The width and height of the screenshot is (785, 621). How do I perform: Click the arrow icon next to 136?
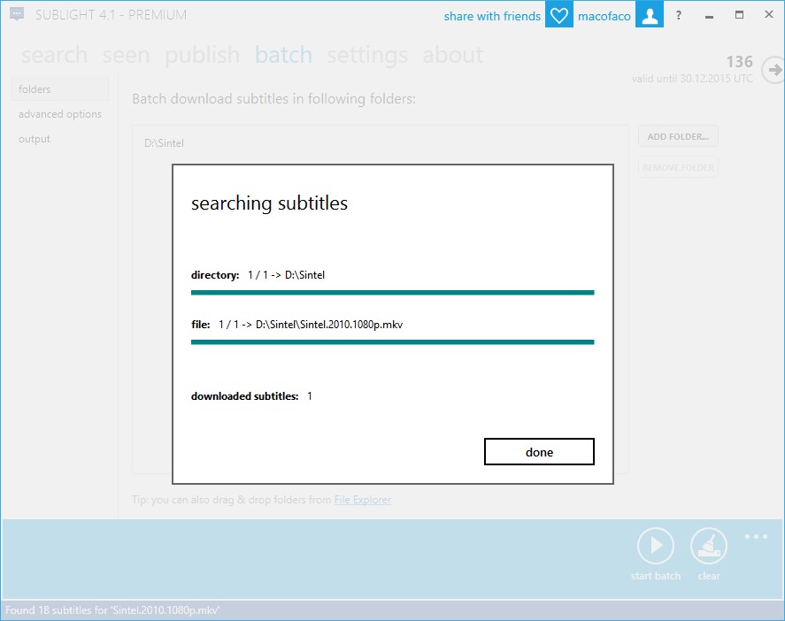coord(773,70)
